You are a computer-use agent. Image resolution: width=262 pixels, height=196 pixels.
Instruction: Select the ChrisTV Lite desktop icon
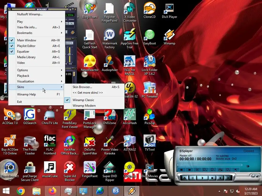point(50,116)
